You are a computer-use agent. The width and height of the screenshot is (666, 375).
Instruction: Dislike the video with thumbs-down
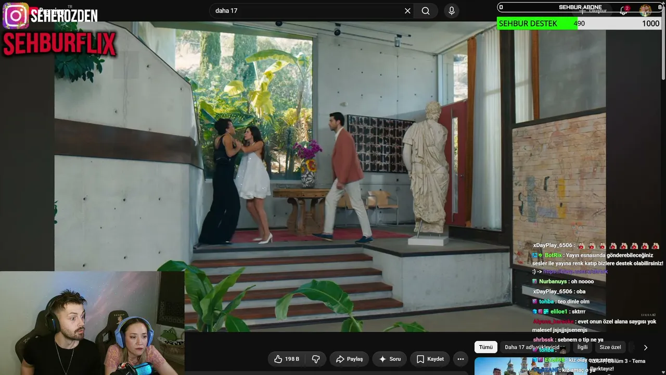(315, 359)
